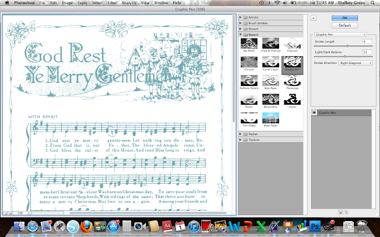Launch Firefox from the dock
Screen dimensions: 380x237
[86, 226]
